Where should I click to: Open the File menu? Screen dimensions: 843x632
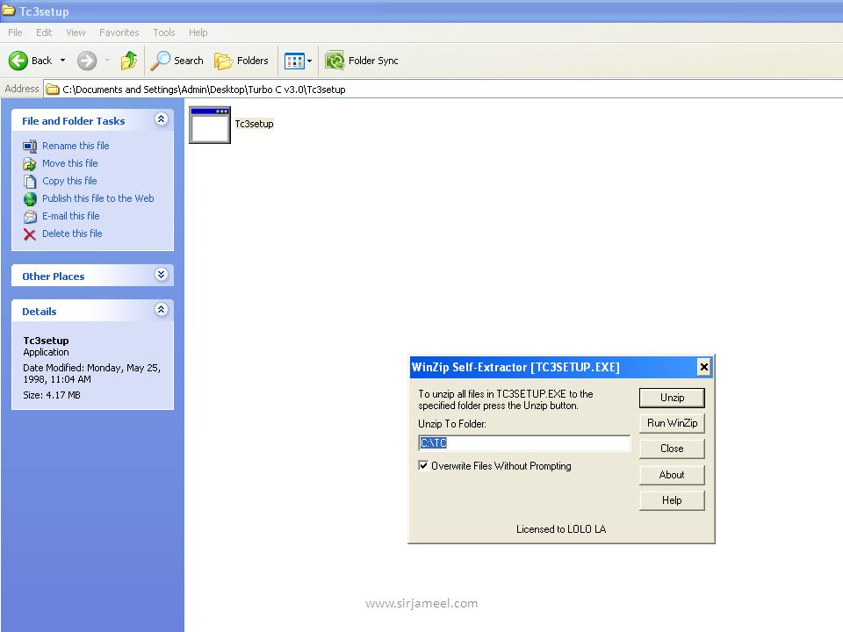[15, 32]
